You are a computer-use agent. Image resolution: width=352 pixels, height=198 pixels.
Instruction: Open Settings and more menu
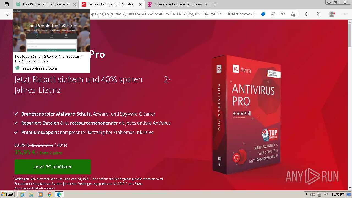tap(344, 14)
